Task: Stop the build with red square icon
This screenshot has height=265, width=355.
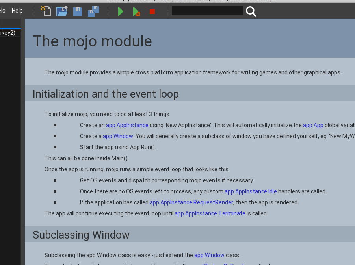Action: click(x=152, y=11)
